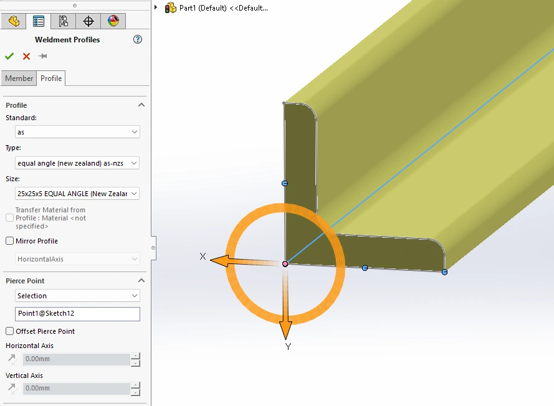Viewport: 554px width, 406px height.
Task: Click the Part1 (Default) flyout tree label
Action: click(x=223, y=7)
